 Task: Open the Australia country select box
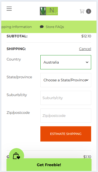click(x=66, y=62)
